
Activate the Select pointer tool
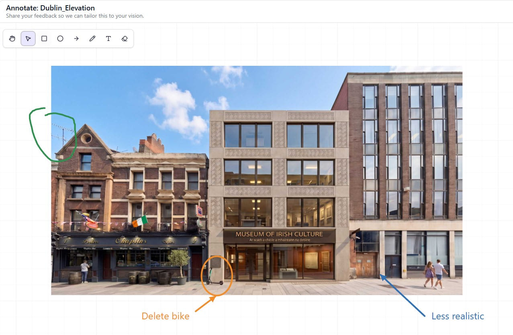click(28, 39)
